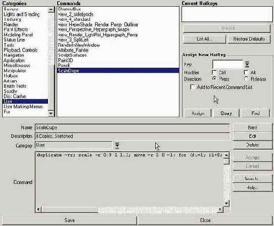Screen dimensions: 274x226
Task: Select the Press direction radio button
Action: 214,79
